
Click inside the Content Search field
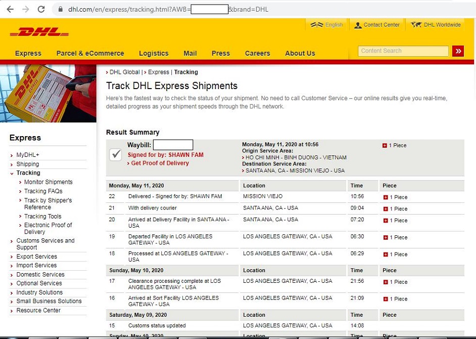(403, 51)
